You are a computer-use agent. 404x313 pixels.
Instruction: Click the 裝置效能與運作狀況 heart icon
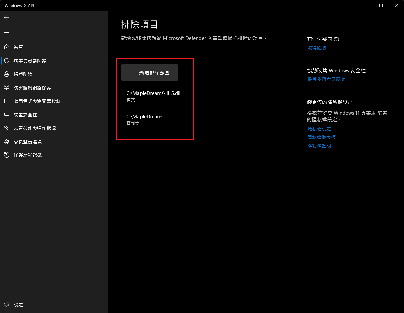(x=7, y=128)
